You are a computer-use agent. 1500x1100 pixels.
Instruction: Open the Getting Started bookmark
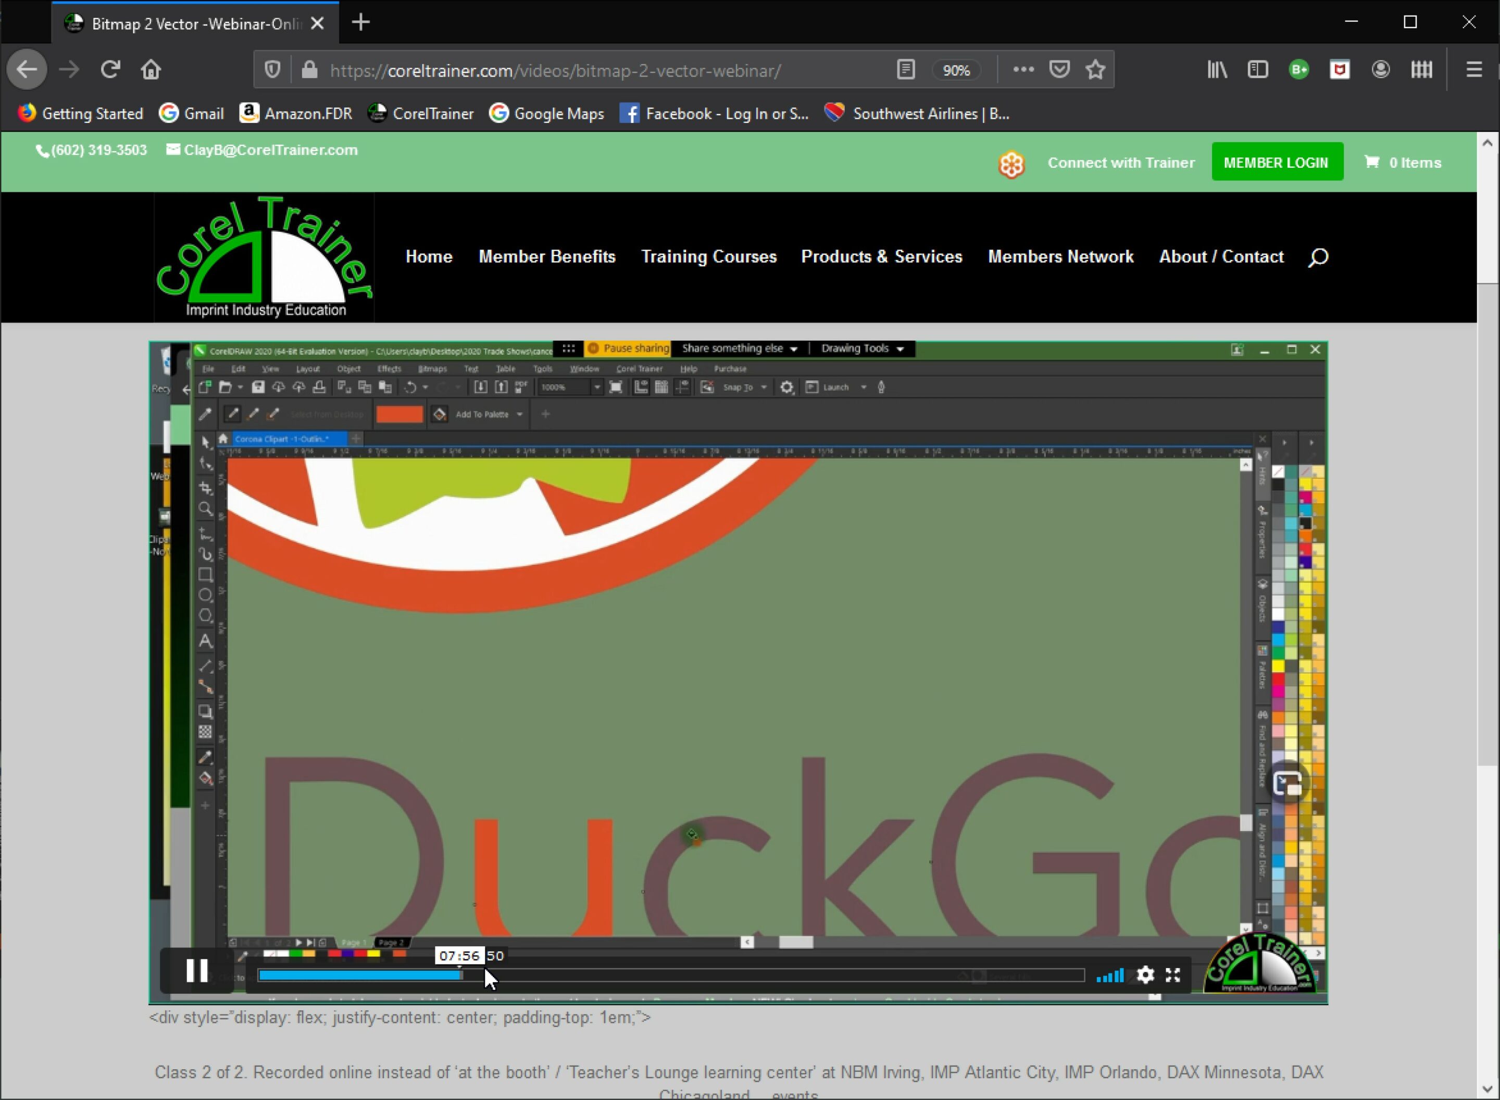(81, 114)
